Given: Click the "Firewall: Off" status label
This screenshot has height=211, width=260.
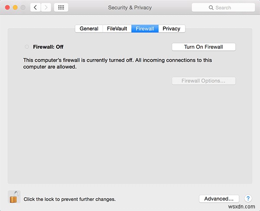Looking at the screenshot, I should click(48, 47).
